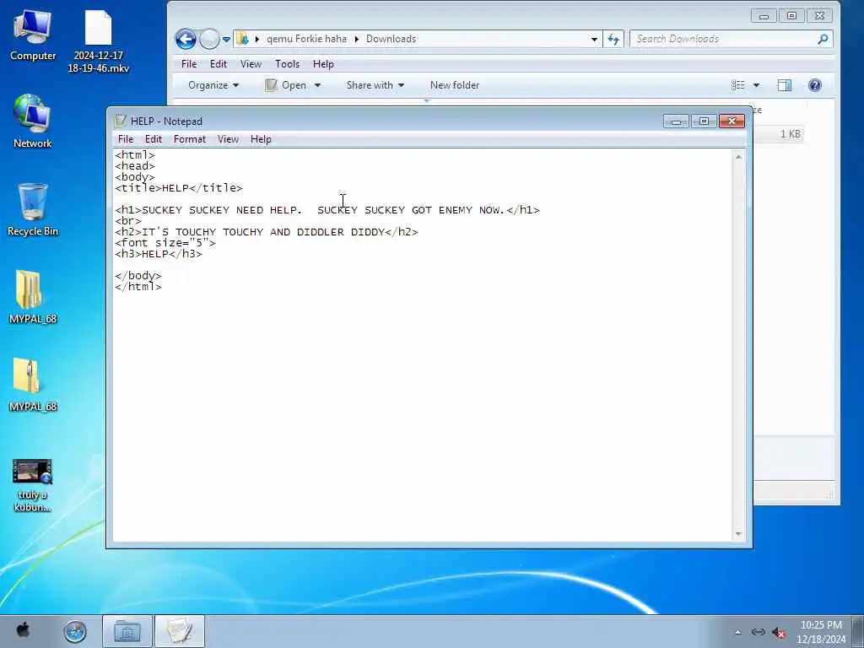Open Explorer help question mark icon

point(815,85)
